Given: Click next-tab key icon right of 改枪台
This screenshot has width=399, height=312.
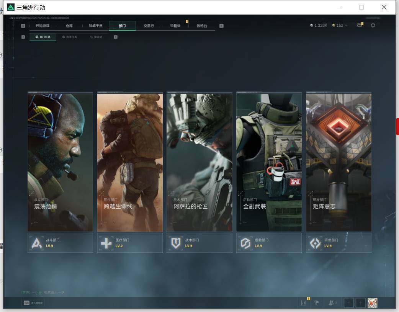Looking at the screenshot, I should tap(221, 26).
